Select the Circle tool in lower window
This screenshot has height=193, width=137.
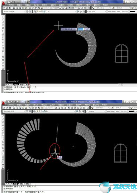[x=3, y=134]
